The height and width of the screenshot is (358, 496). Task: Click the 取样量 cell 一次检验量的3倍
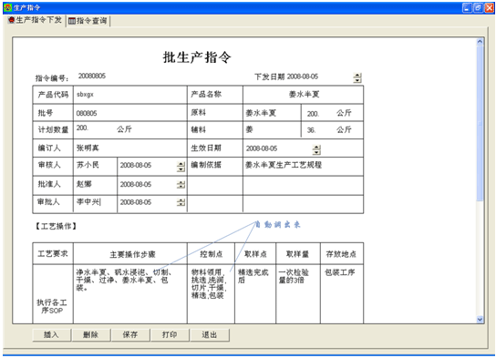coord(298,294)
